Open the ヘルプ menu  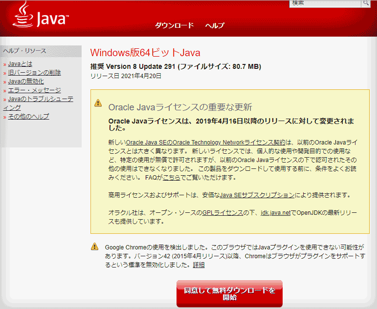[215, 25]
